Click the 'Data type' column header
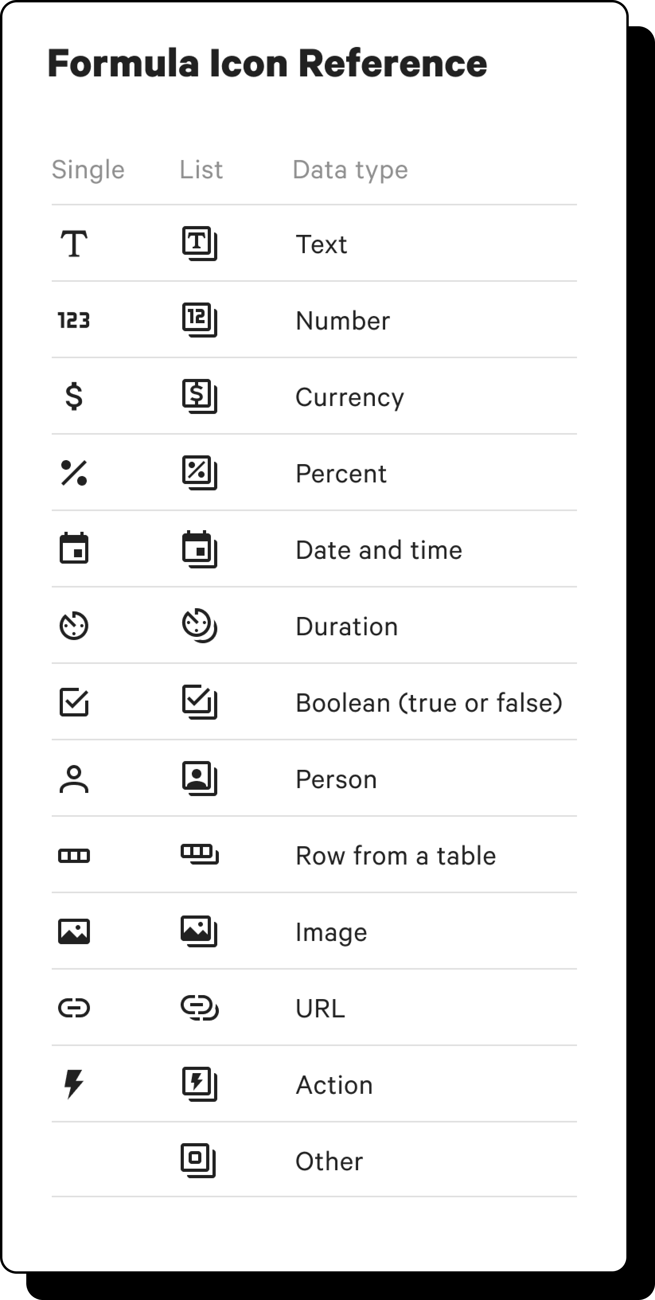 coord(350,170)
